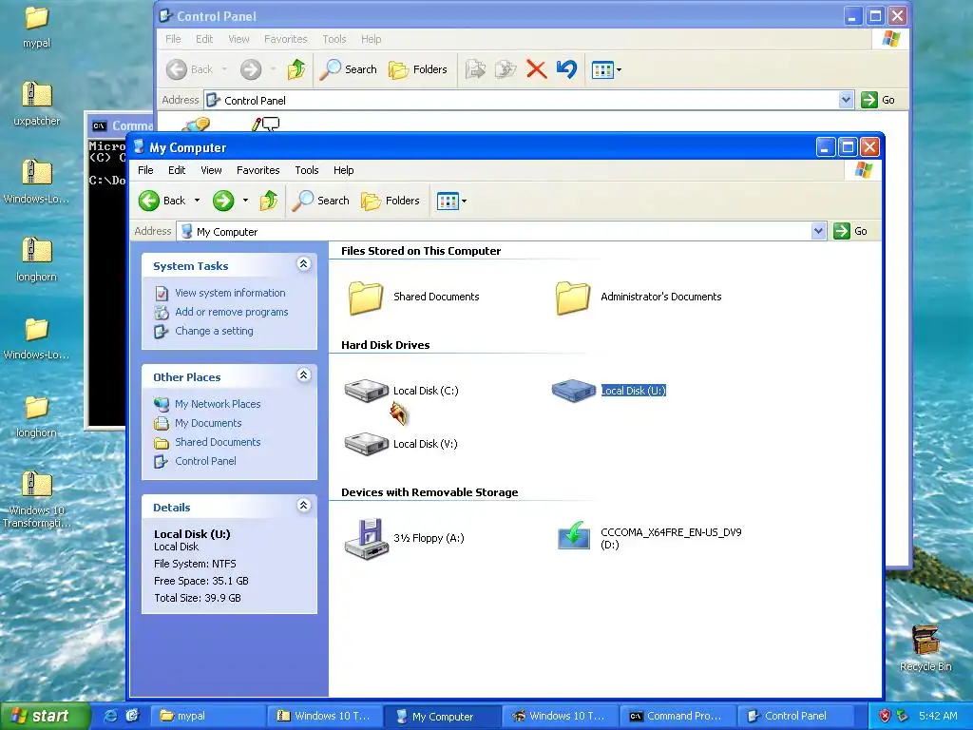Open My Documents link in Other Places
Image resolution: width=973 pixels, height=730 pixels.
(x=208, y=423)
